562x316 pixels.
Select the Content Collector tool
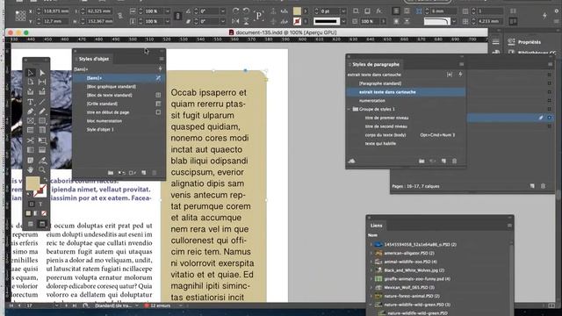click(31, 92)
